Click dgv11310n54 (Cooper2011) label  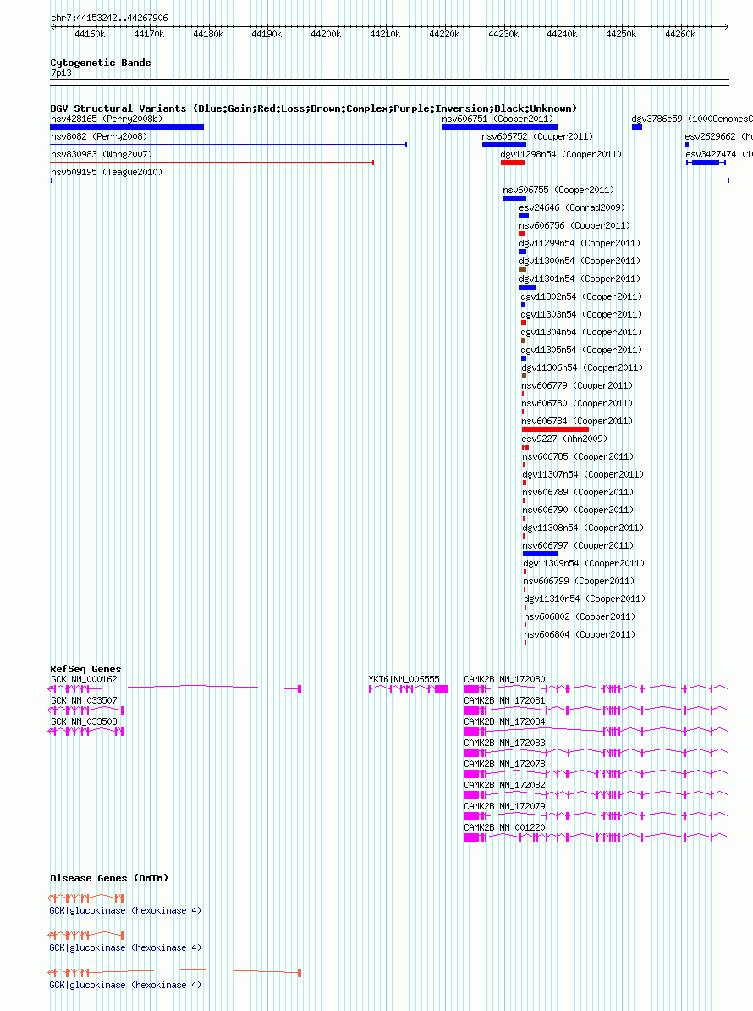pyautogui.click(x=585, y=599)
